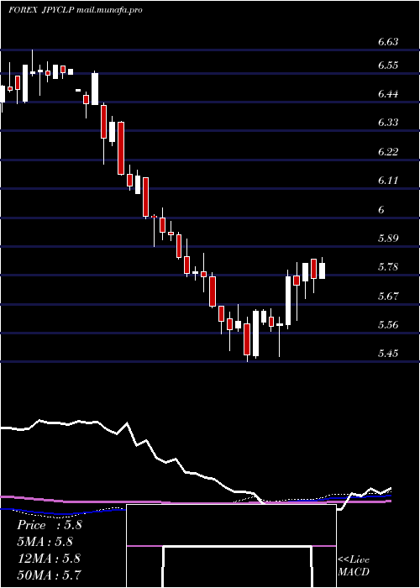Click the 6.22 price axis label
Image resolution: width=420 pixels, height=588 pixels.
click(387, 151)
